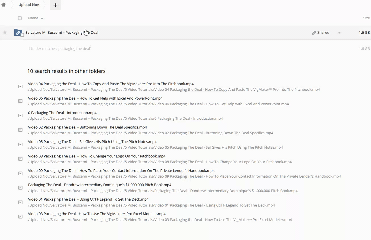Open Video 04 Copy And Paste VigMaker result
The height and width of the screenshot is (240, 371).
pos(111,84)
